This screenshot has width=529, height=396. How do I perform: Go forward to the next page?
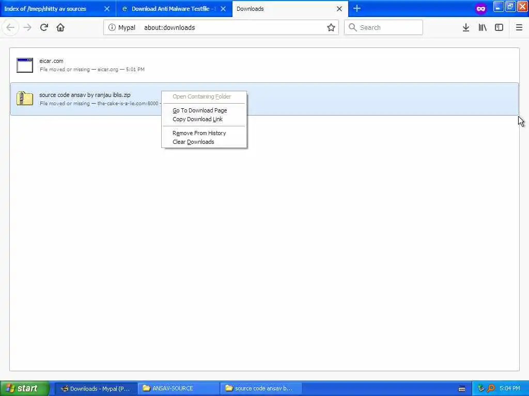(27, 28)
